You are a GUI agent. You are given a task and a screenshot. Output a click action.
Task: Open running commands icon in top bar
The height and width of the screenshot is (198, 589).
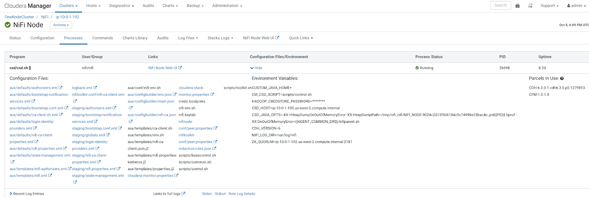[530, 5]
